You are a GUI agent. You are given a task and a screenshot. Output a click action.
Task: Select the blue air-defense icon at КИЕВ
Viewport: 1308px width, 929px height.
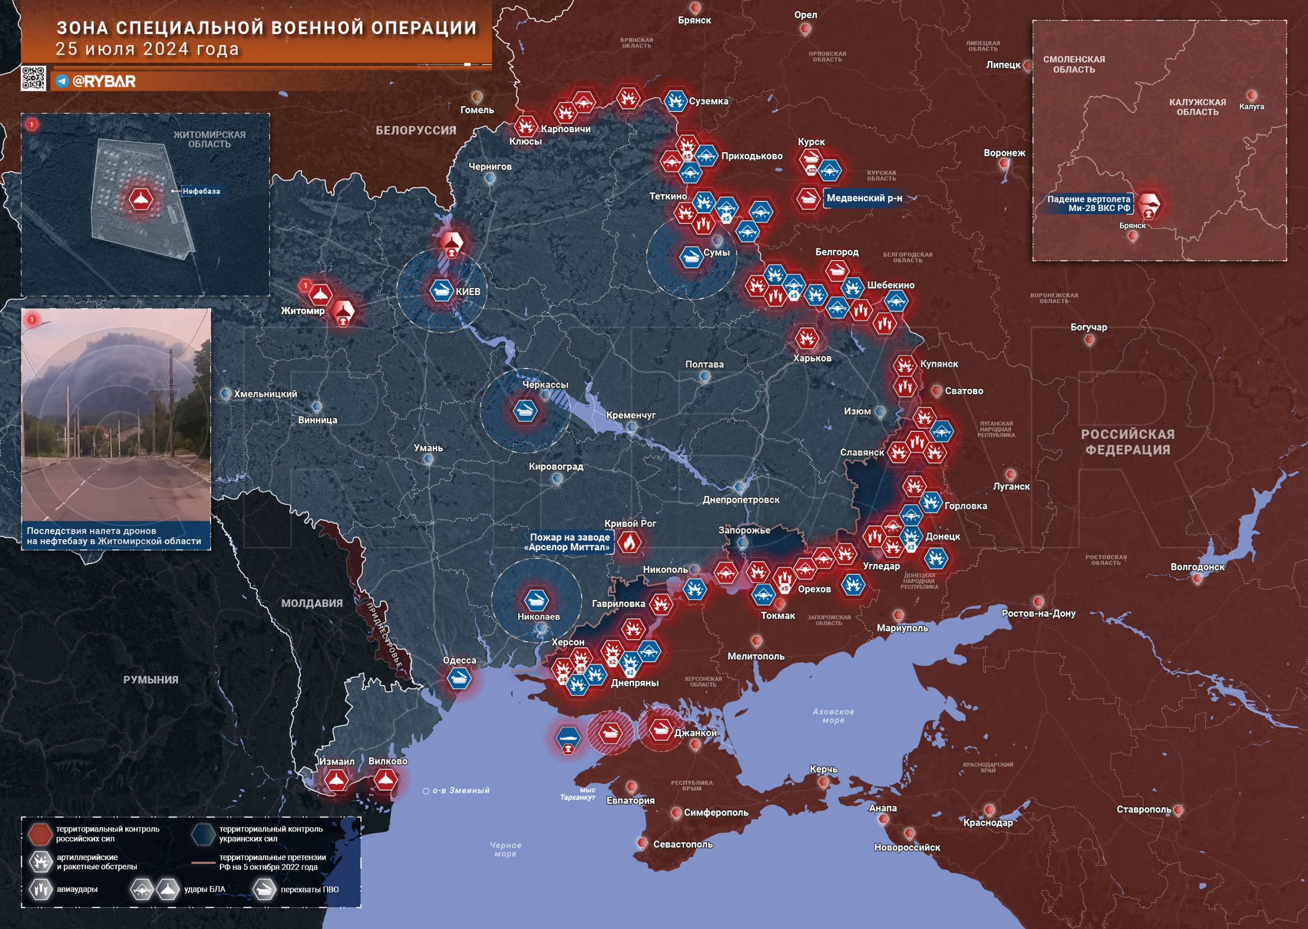[441, 291]
